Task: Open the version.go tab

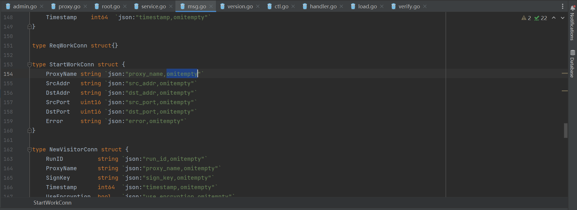Action: click(237, 6)
